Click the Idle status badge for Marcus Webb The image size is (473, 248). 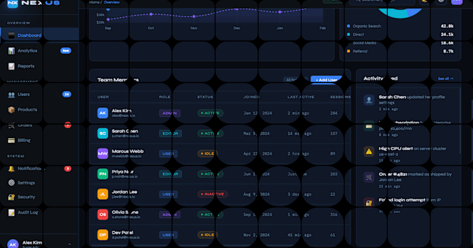pos(207,154)
